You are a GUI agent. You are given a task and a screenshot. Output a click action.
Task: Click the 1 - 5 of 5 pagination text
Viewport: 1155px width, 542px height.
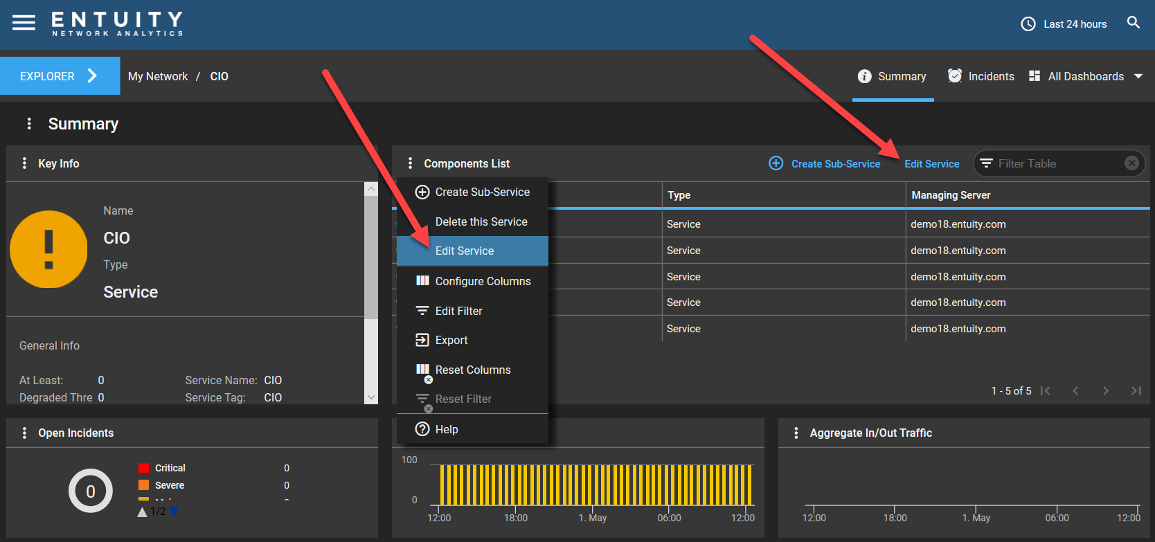(x=1011, y=391)
